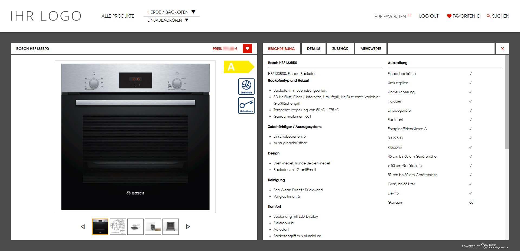Open the Mehrwerte tab
This screenshot has width=520, height=251.
point(370,49)
